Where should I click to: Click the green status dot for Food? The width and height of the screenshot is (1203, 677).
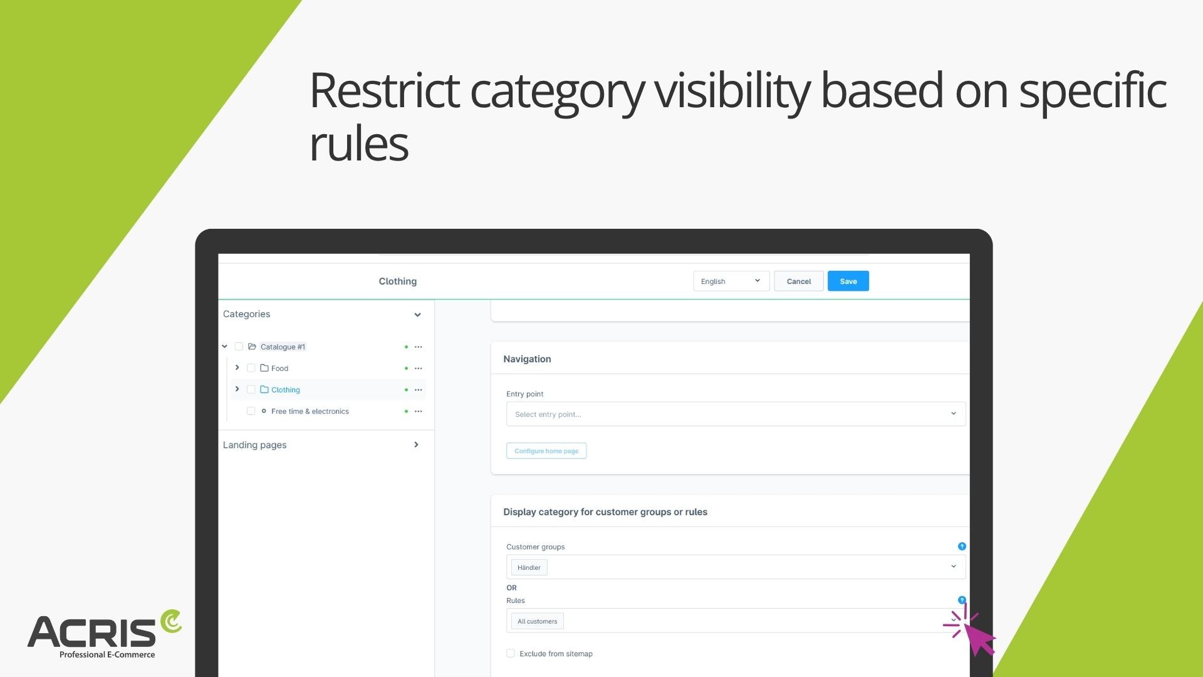coord(406,369)
